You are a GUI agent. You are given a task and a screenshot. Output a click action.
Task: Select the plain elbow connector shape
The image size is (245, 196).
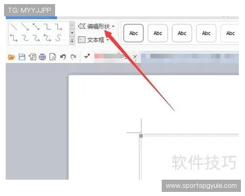[x=47, y=27]
